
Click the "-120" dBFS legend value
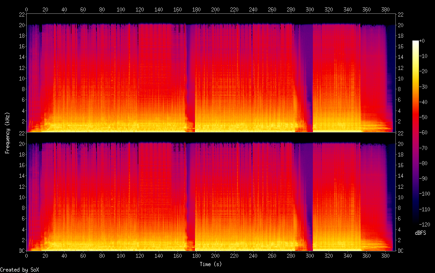tap(425, 224)
